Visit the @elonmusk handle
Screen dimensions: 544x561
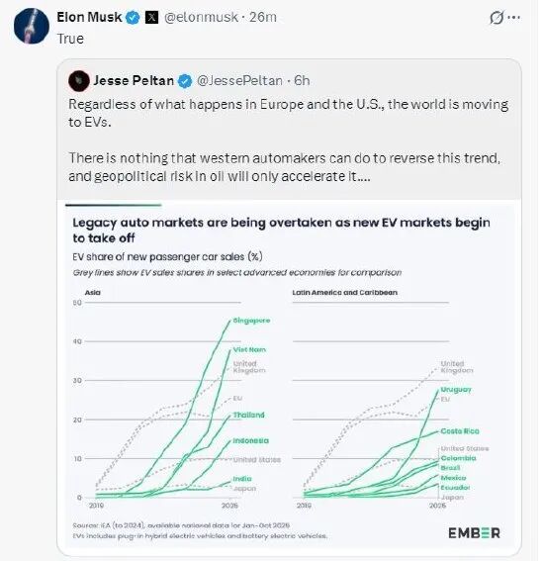click(201, 17)
